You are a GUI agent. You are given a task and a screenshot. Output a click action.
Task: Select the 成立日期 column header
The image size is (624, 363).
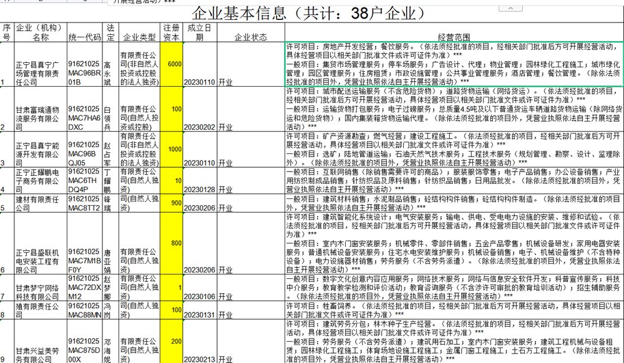click(200, 32)
